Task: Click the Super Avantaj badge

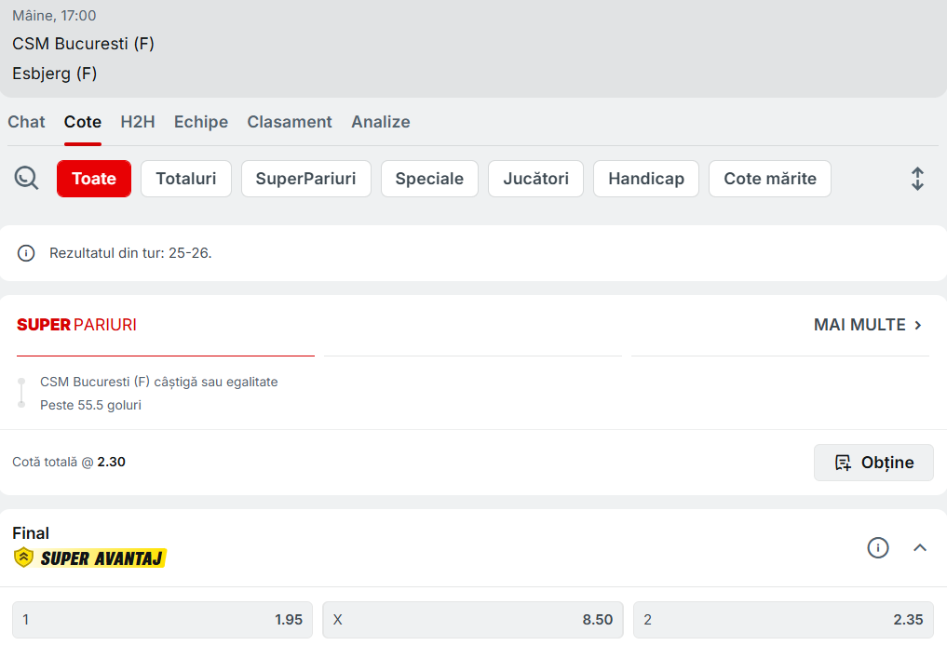Action: coord(90,558)
